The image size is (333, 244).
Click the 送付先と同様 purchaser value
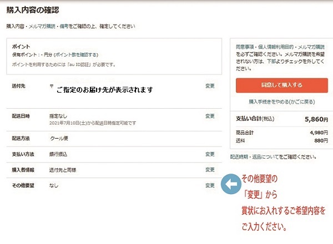point(62,170)
